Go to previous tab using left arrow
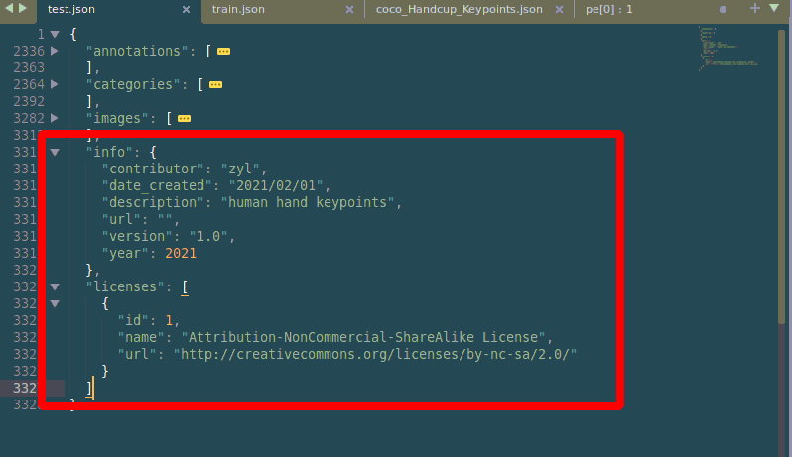The image size is (792, 457). [9, 8]
